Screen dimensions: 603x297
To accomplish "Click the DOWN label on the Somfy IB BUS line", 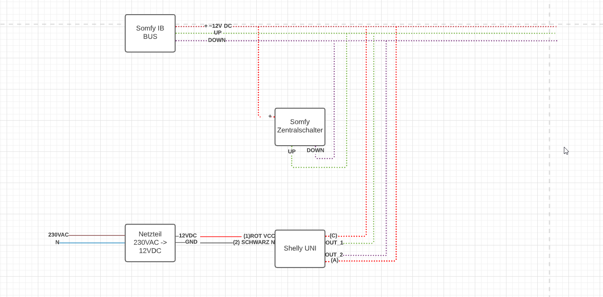I will [x=217, y=40].
